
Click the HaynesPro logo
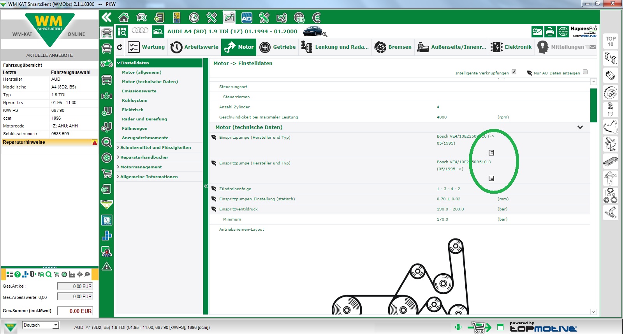[x=584, y=32]
